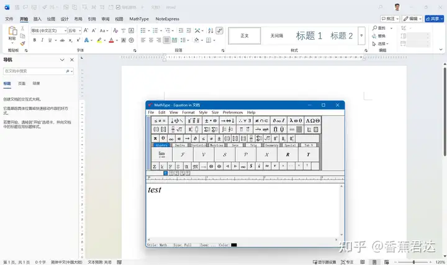Click the text effects blue A icon

point(86,40)
